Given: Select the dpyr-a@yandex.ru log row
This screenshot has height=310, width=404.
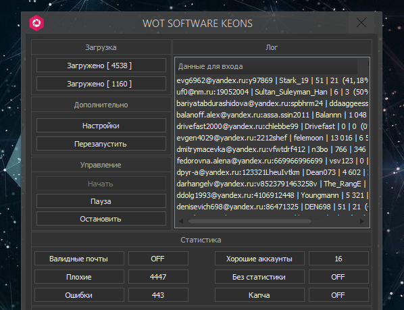Looking at the screenshot, I should 272,172.
